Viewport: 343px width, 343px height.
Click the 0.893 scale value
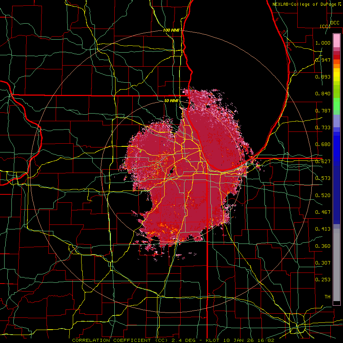pyautogui.click(x=323, y=77)
